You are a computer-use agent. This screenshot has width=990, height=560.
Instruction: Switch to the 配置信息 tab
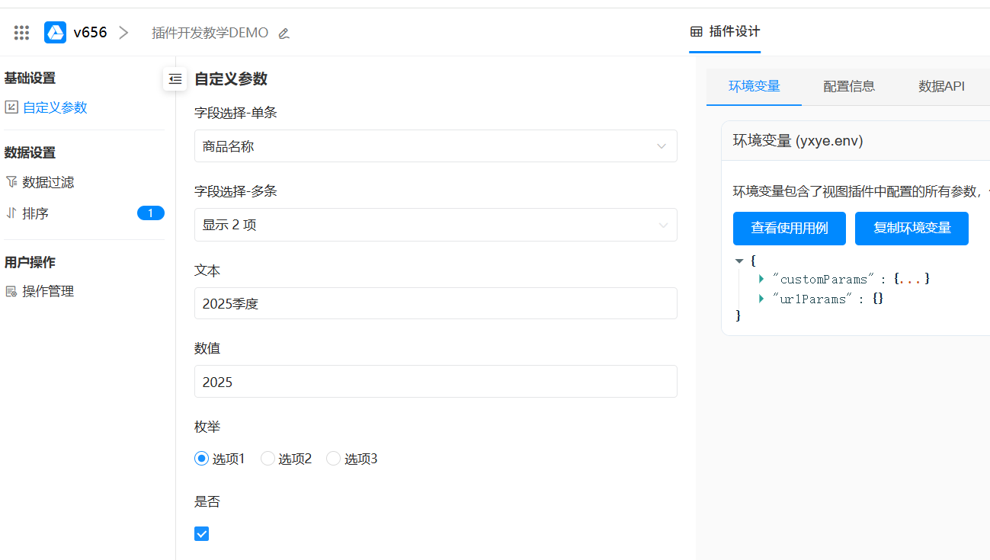click(x=849, y=86)
